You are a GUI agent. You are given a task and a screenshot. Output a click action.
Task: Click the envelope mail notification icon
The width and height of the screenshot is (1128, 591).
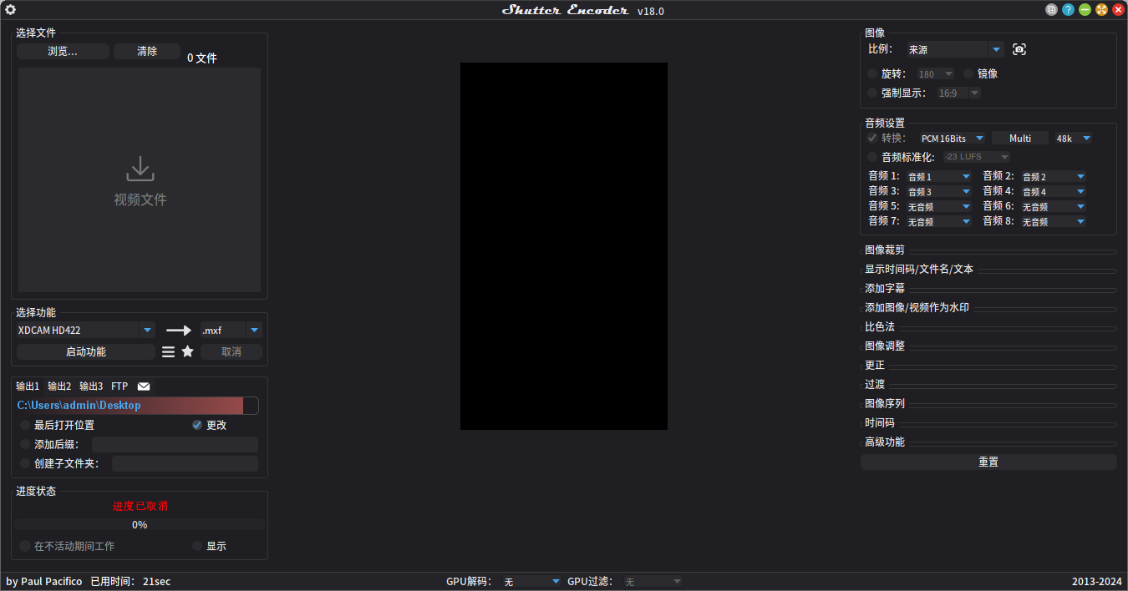pyautogui.click(x=143, y=386)
